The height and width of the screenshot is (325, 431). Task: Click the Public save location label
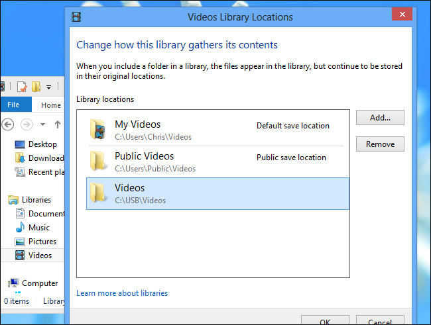pos(291,158)
